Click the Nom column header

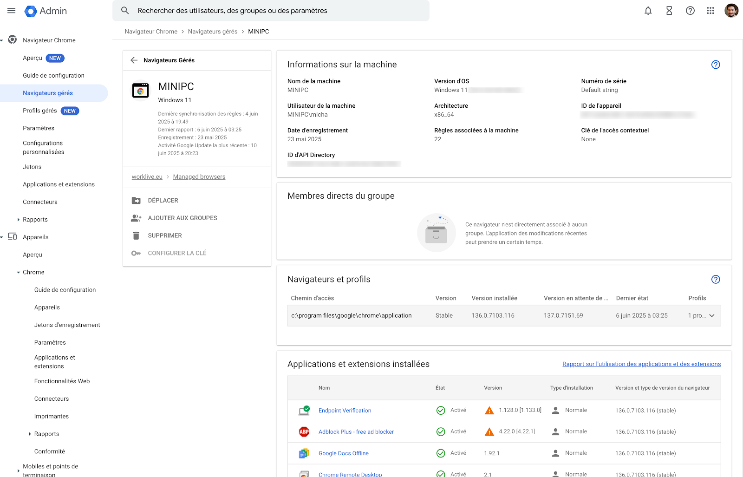point(324,388)
